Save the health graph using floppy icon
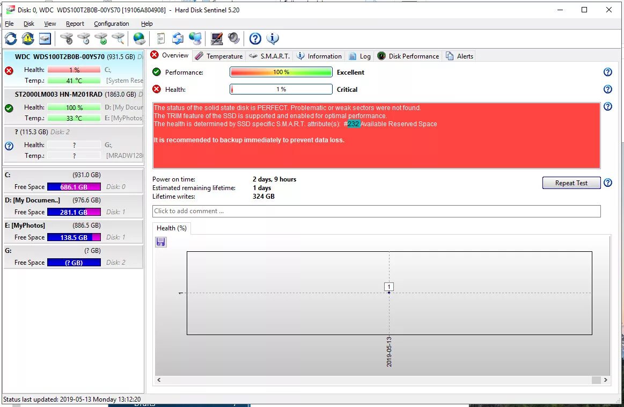This screenshot has width=624, height=407. click(161, 242)
